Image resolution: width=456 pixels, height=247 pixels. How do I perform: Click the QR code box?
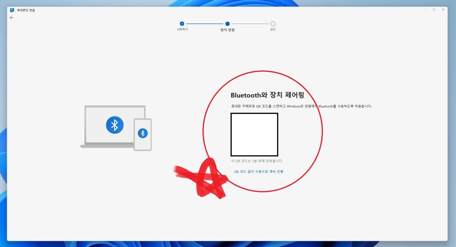254,135
